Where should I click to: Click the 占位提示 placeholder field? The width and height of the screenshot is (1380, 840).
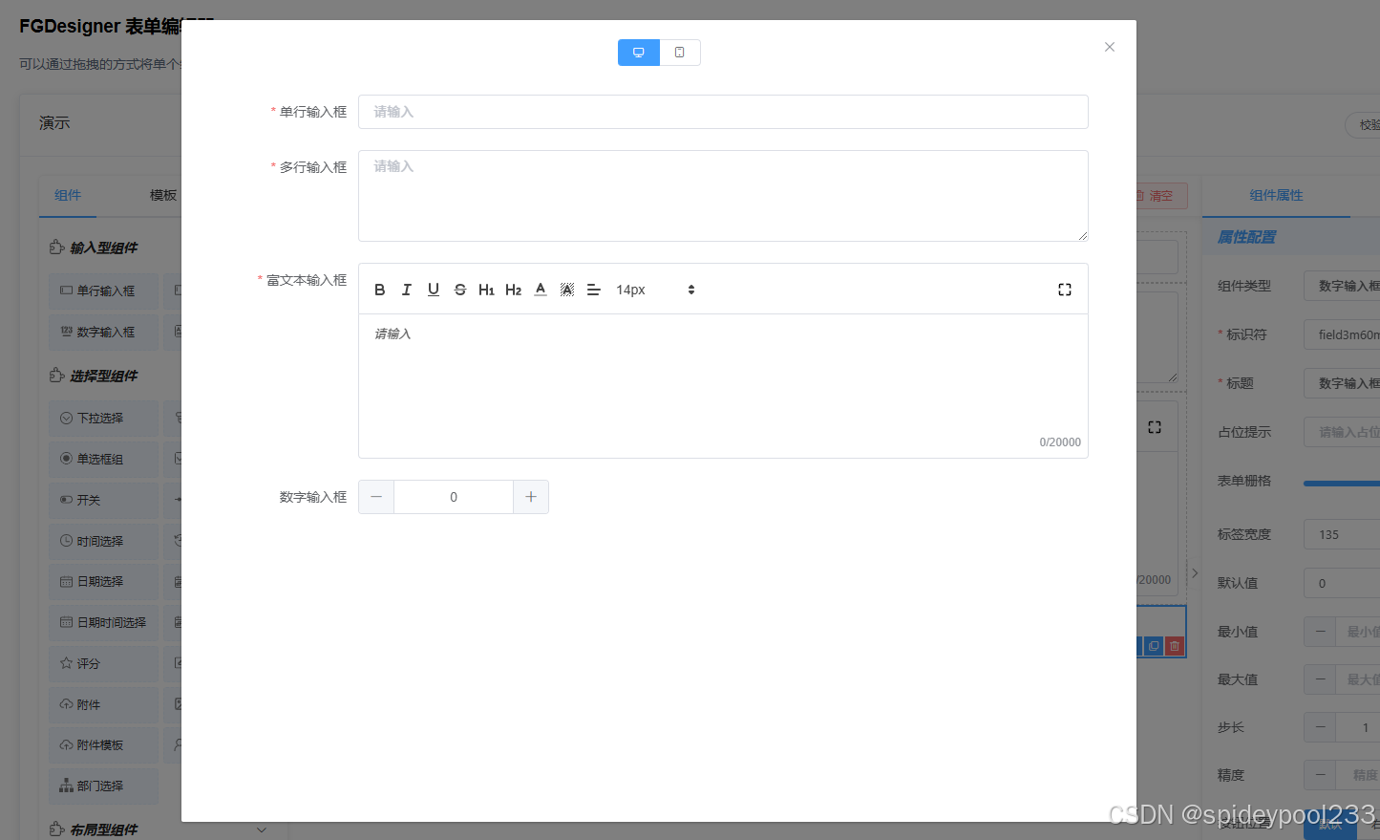[x=1342, y=432]
